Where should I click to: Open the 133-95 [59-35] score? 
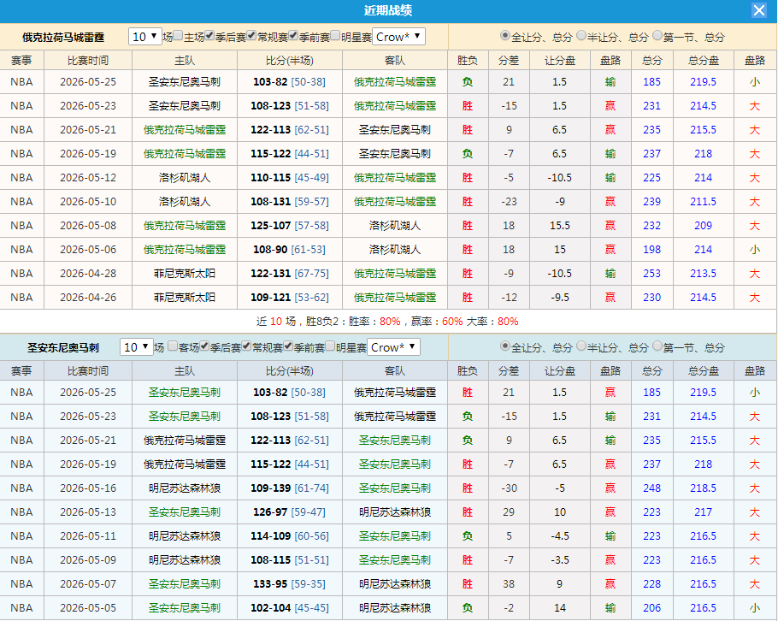(x=290, y=583)
